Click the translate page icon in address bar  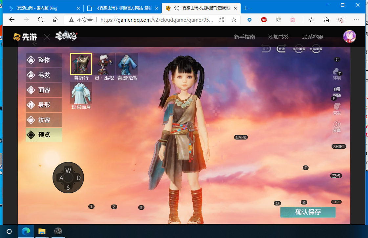point(222,20)
